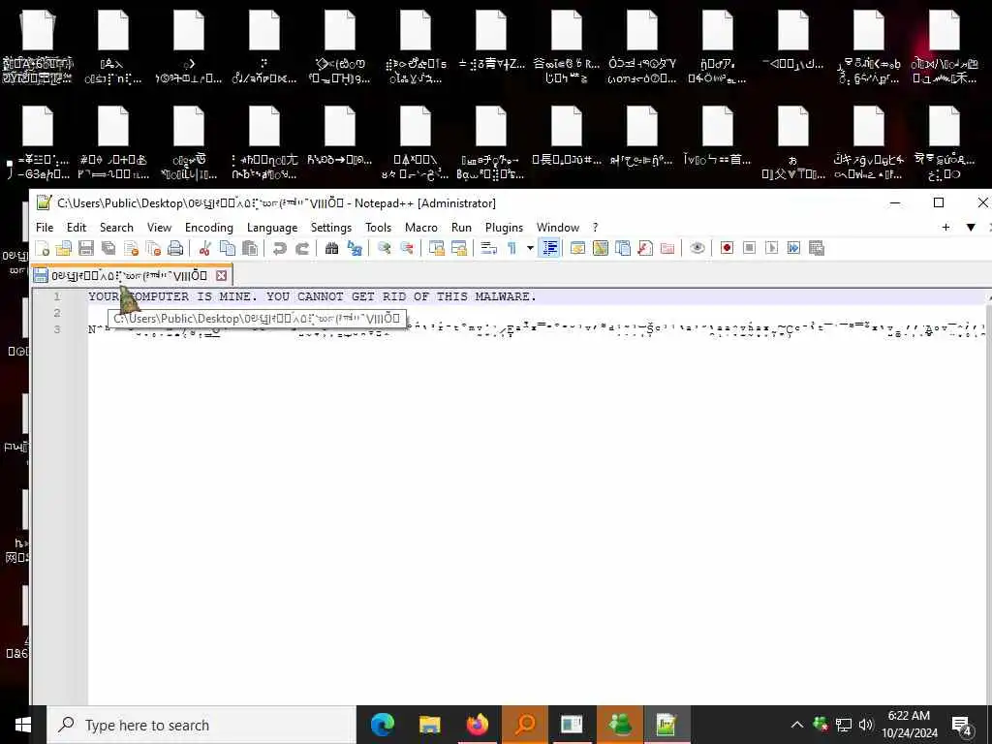Launch Microsoft Edge from the taskbar
Viewport: 992px width, 744px height.
382,725
